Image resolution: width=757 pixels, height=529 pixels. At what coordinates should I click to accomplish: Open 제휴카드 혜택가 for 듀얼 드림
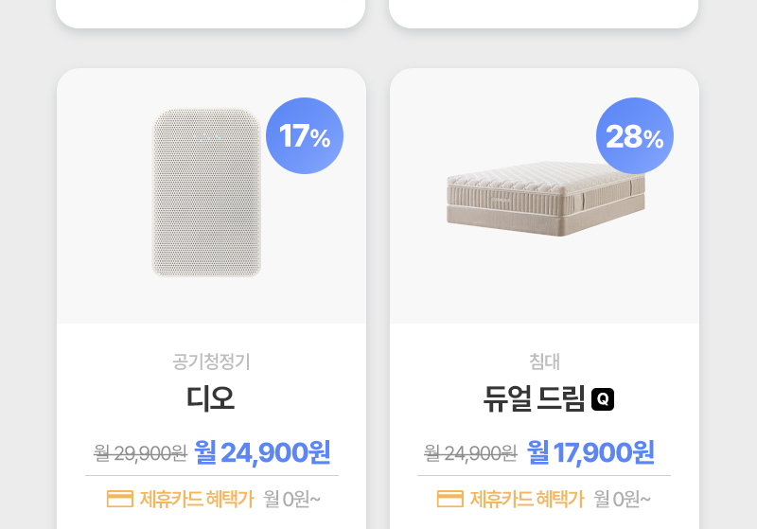pyautogui.click(x=527, y=499)
